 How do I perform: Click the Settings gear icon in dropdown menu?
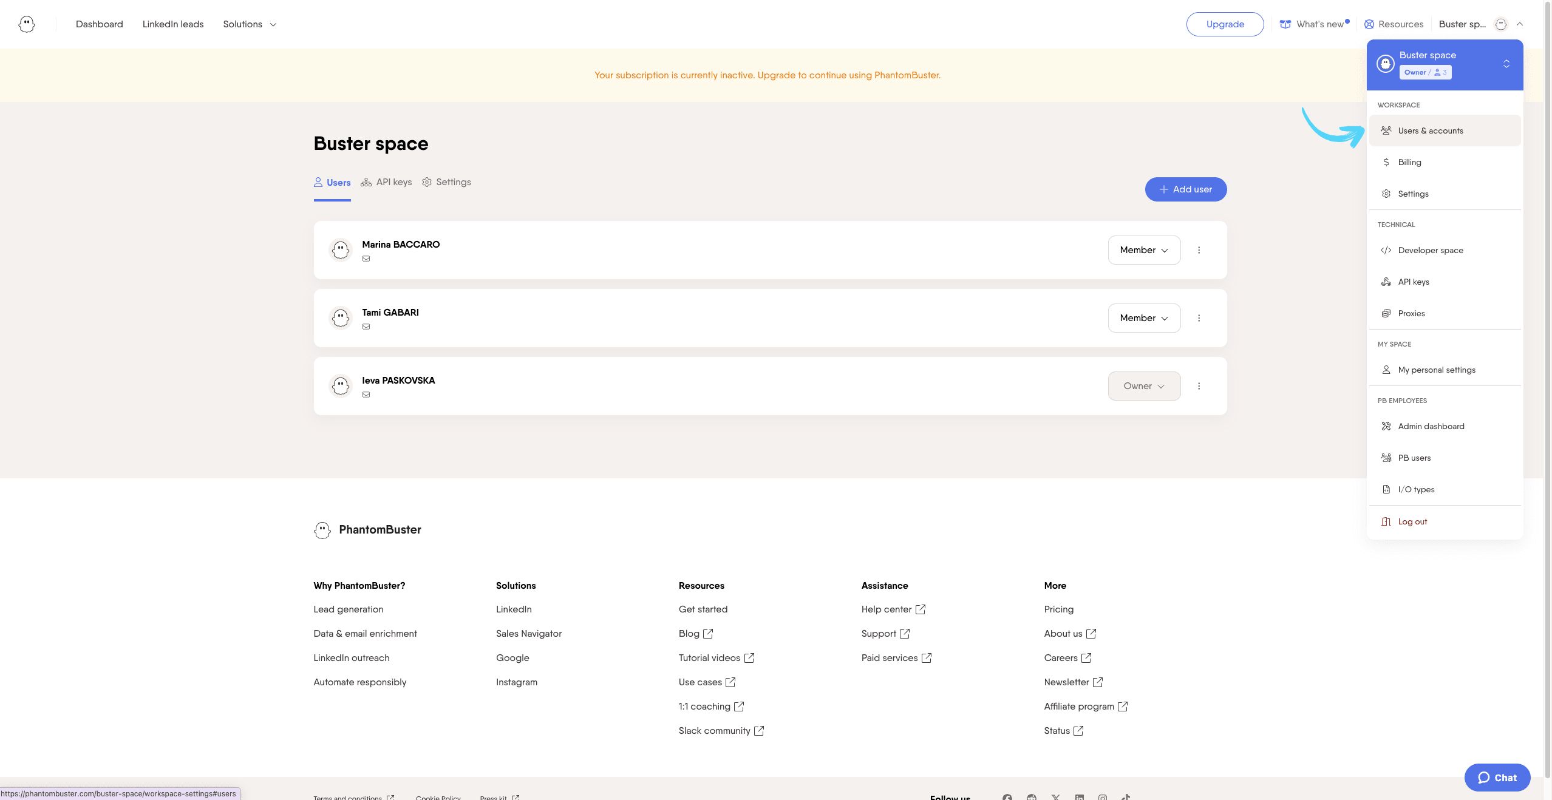pos(1386,194)
